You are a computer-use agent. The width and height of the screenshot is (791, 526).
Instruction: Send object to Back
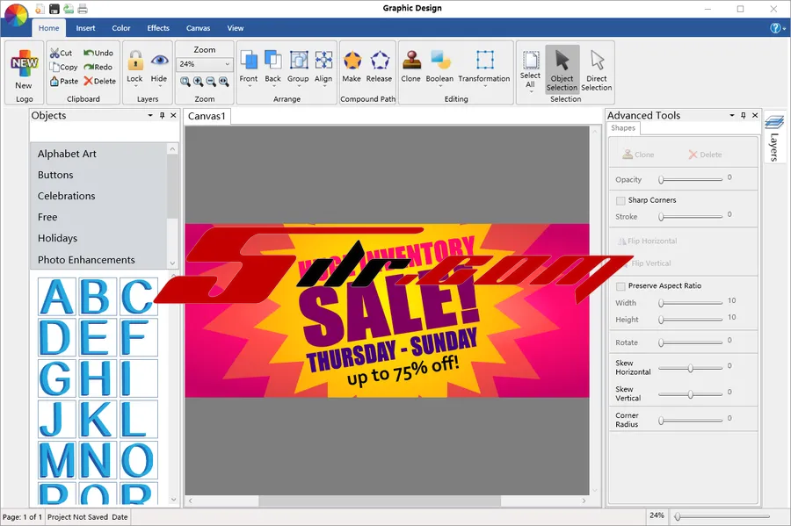pos(273,67)
